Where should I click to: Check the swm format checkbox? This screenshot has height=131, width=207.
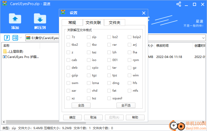tap(68, 83)
